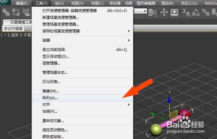Open the 创建(C) menu
This screenshot has width=217, height=139.
pyautogui.click(x=97, y=3)
